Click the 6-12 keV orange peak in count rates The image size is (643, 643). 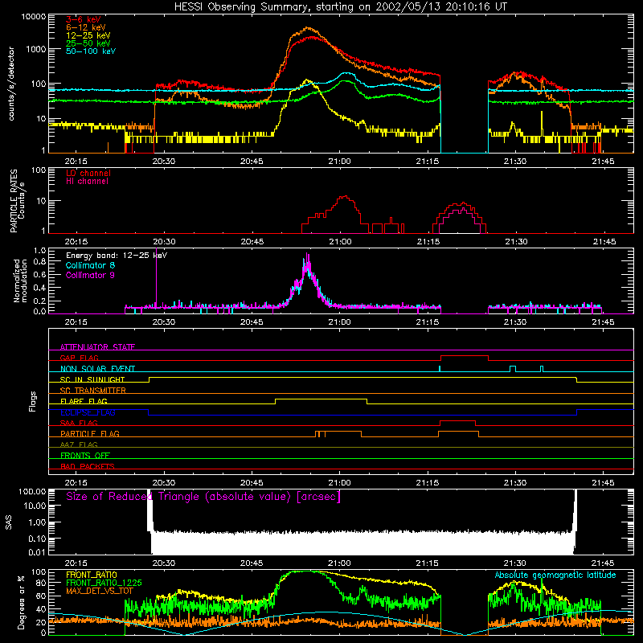tap(308, 28)
